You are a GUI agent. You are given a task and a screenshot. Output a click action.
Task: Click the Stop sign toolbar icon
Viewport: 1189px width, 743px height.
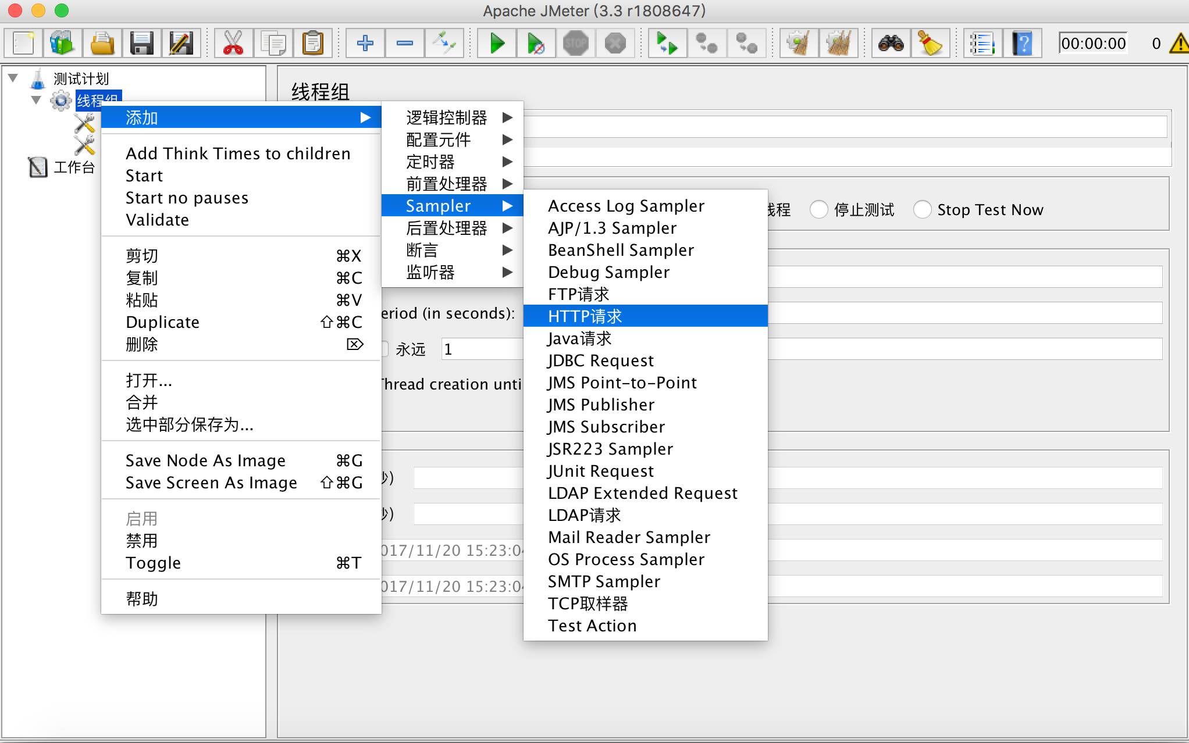575,44
